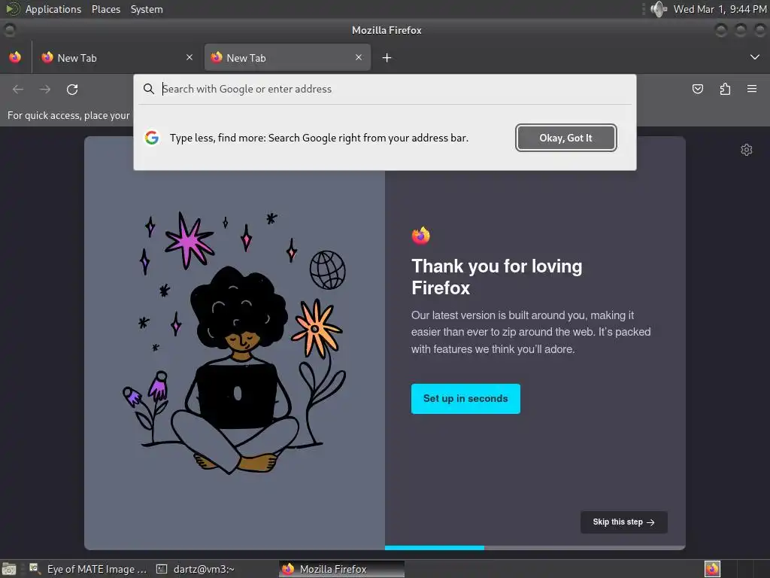Viewport: 770px width, 578px height.
Task: Go back with the back arrow
Action: pyautogui.click(x=18, y=89)
